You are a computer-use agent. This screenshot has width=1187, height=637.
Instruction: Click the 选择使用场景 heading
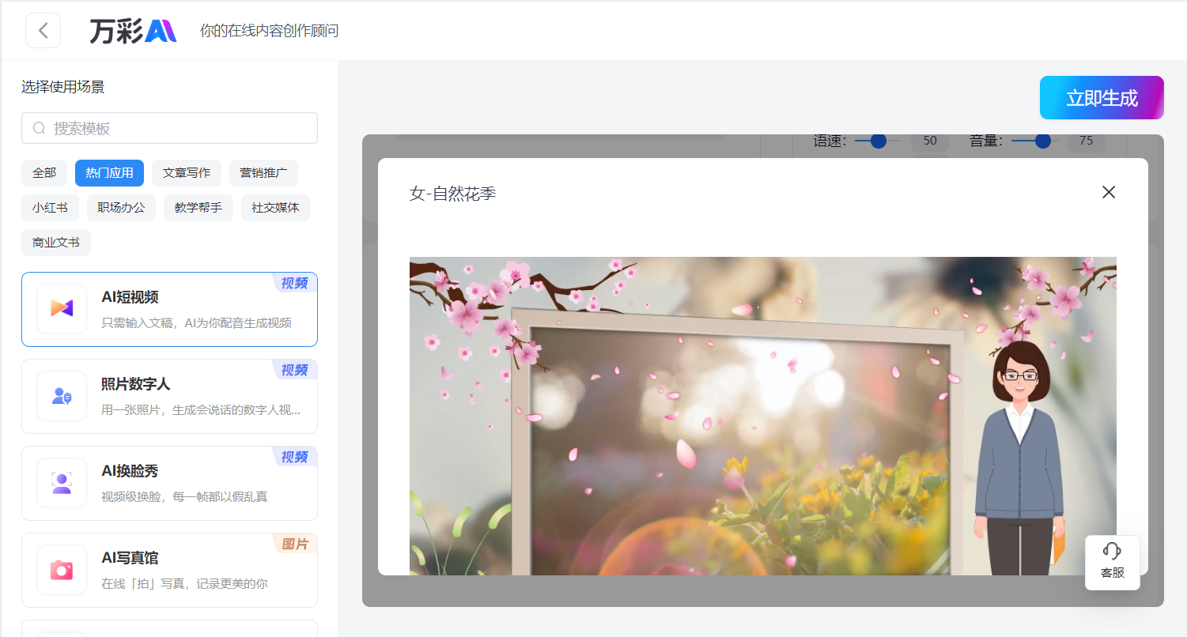point(63,87)
